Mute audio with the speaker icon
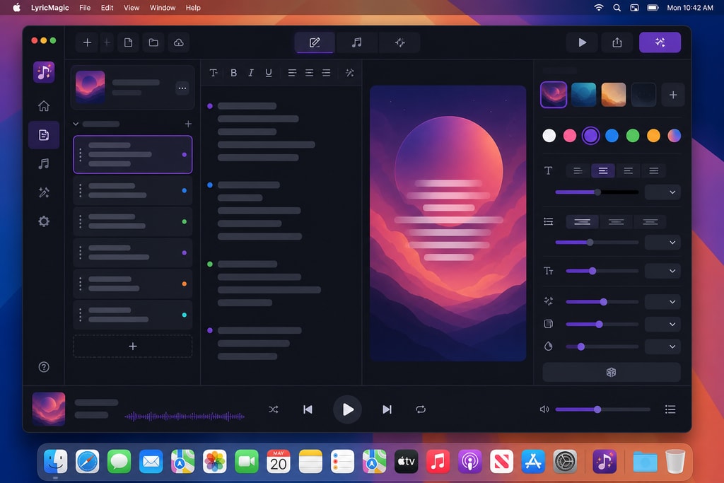This screenshot has width=724, height=483. (x=544, y=409)
